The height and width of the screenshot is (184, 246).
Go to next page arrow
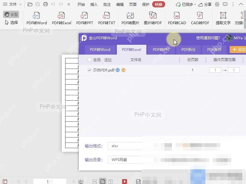point(73,182)
